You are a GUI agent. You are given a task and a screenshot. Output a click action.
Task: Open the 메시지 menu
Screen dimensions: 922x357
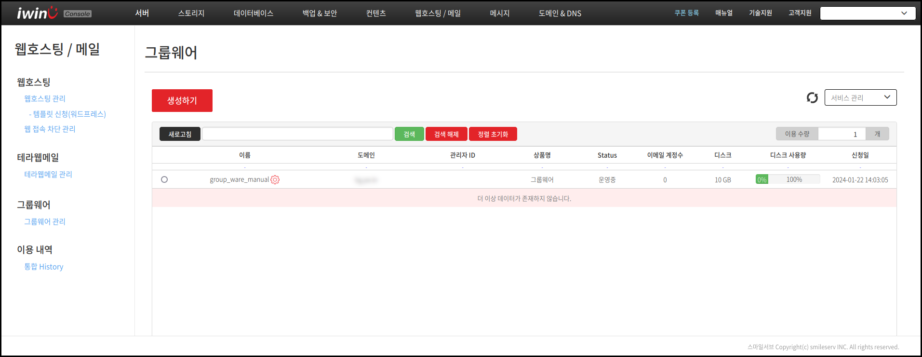click(x=499, y=13)
